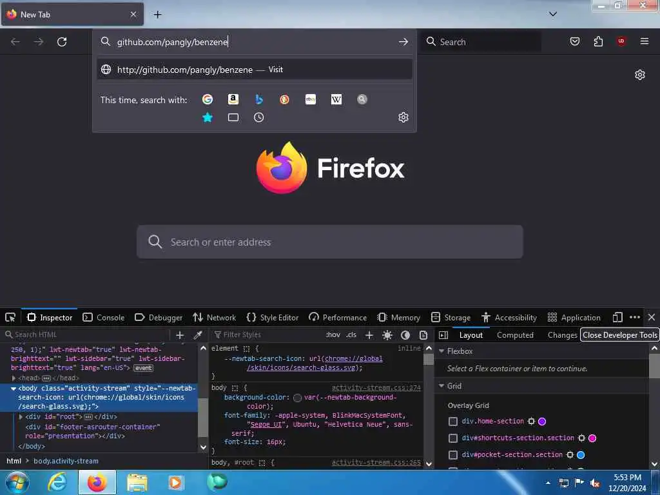Switch to the Console tab
This screenshot has width=660, height=495.
[104, 317]
